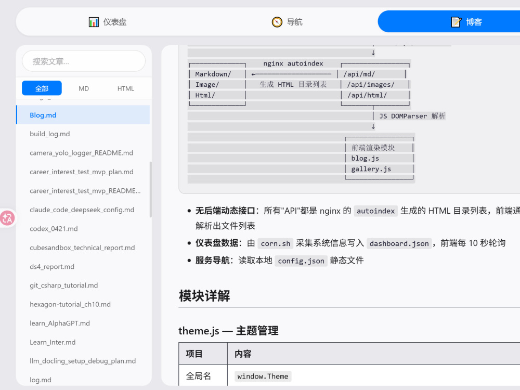Click the 模块详解 heading
The image size is (520, 390).
click(204, 295)
